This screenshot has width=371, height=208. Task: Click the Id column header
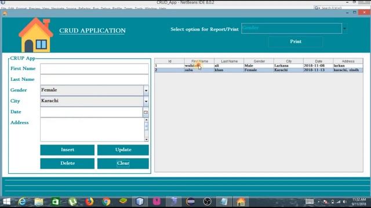(170, 61)
